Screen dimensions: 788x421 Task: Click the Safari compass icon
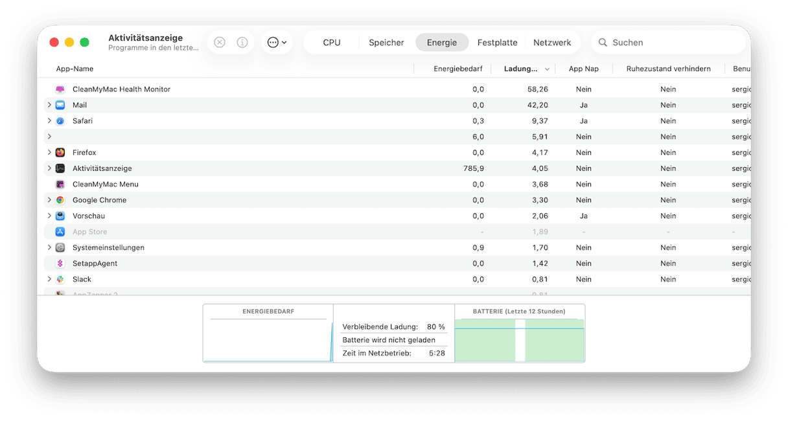tap(60, 121)
